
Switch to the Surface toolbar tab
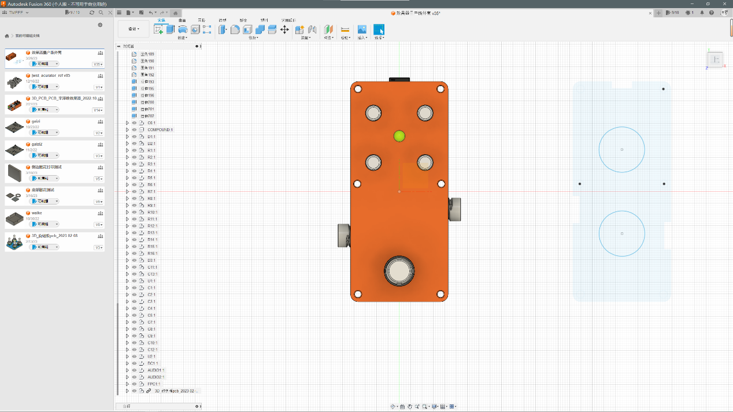(182, 20)
